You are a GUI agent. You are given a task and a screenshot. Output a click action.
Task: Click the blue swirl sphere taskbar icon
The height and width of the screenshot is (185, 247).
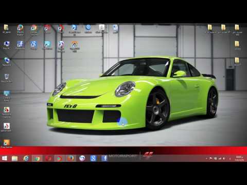82,158
